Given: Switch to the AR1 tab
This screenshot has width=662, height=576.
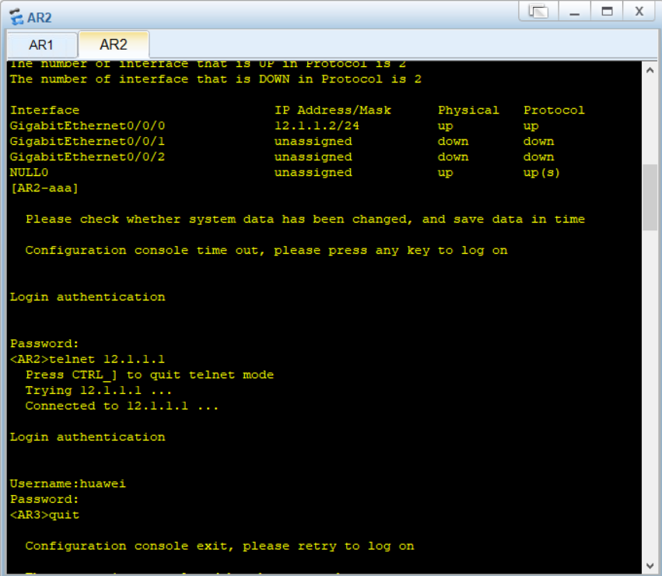Looking at the screenshot, I should click(41, 44).
